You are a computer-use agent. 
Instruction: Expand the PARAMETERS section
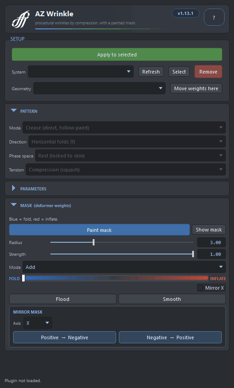coord(14,188)
